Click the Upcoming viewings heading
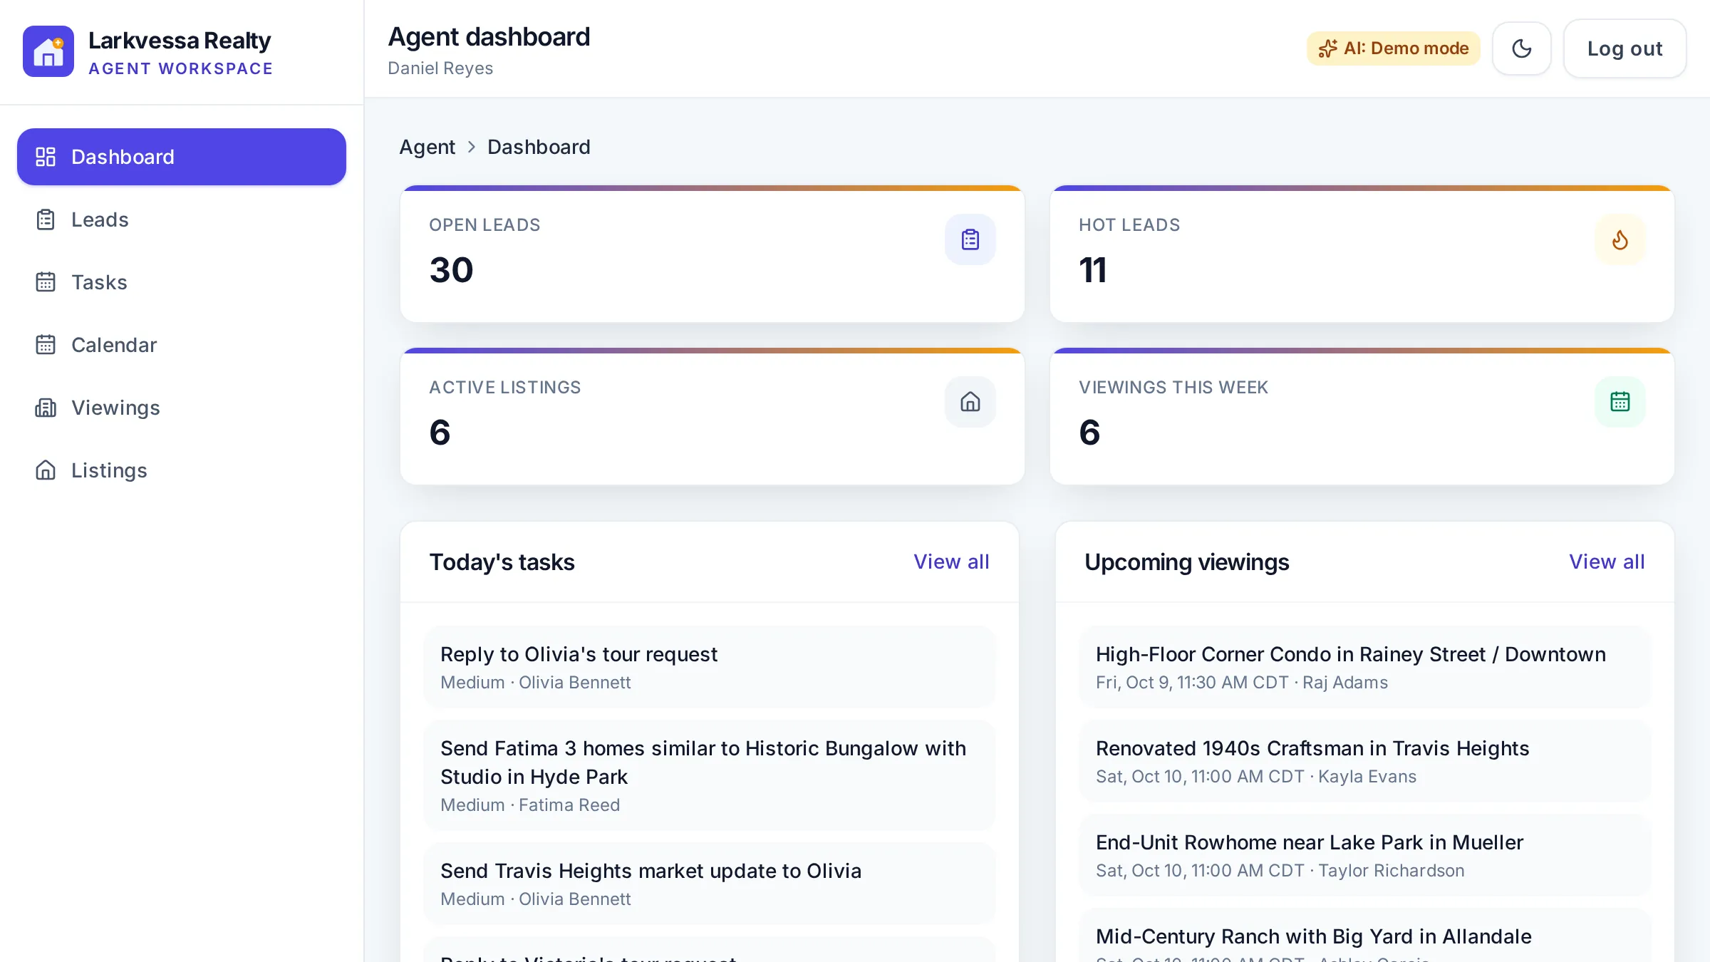This screenshot has width=1710, height=962. 1186,562
